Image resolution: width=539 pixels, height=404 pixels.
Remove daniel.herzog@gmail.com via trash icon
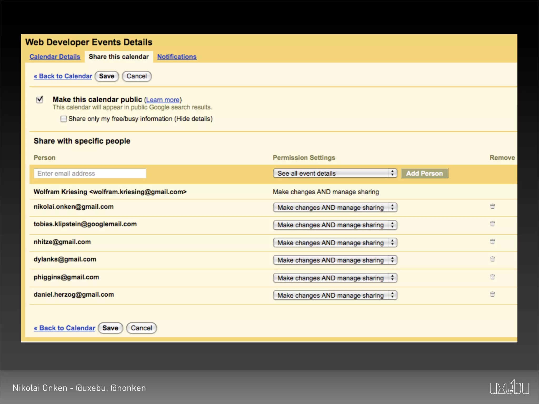click(x=492, y=294)
